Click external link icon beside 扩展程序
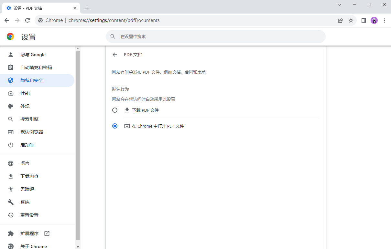Screen dimensions: 391x249 pyautogui.click(x=47, y=233)
